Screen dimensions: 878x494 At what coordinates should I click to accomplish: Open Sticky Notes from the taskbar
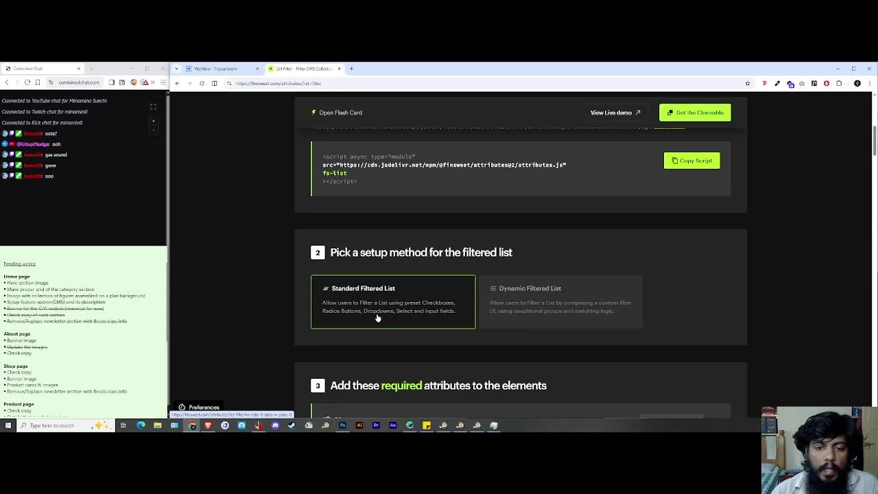[426, 425]
